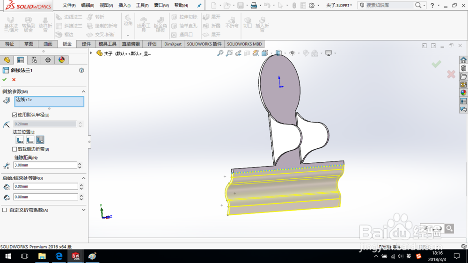The image size is (468, 263).
Task: Open the search type dropdown arrow
Action: coord(424,5)
